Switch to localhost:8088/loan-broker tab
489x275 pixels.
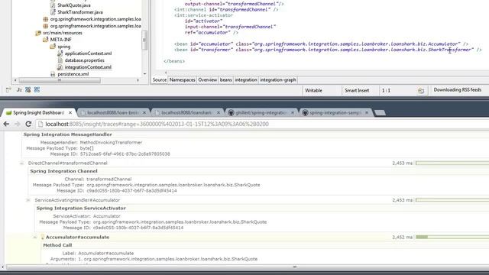click(x=113, y=112)
